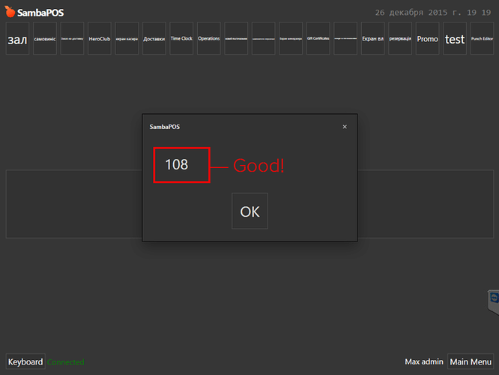
Task: Switch to the зал screen
Action: [17, 38]
